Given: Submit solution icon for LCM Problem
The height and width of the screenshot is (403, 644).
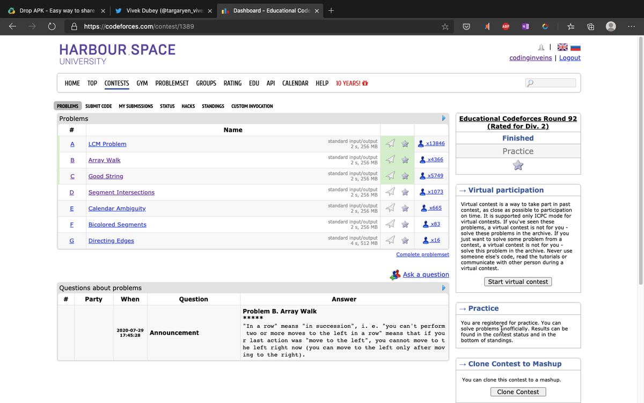Looking at the screenshot, I should [391, 143].
